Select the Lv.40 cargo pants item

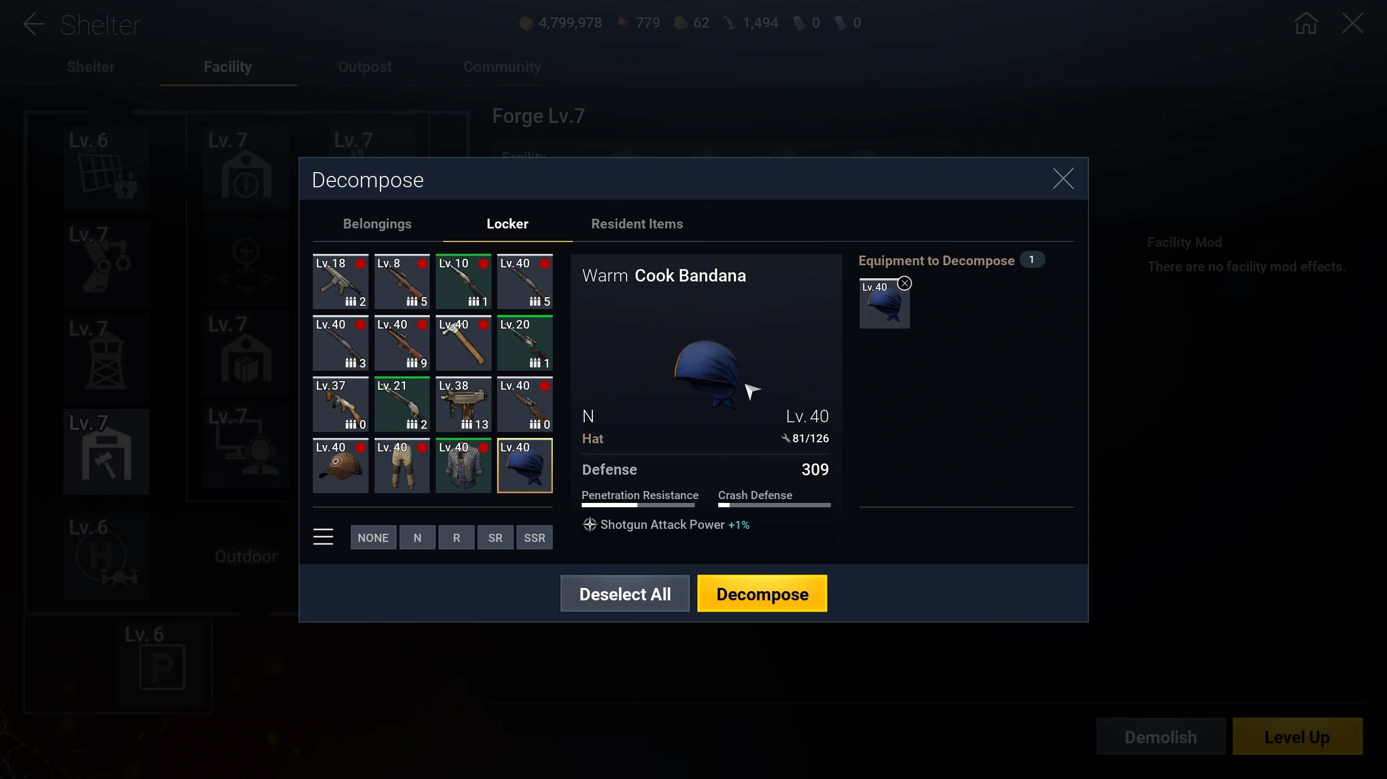point(402,466)
